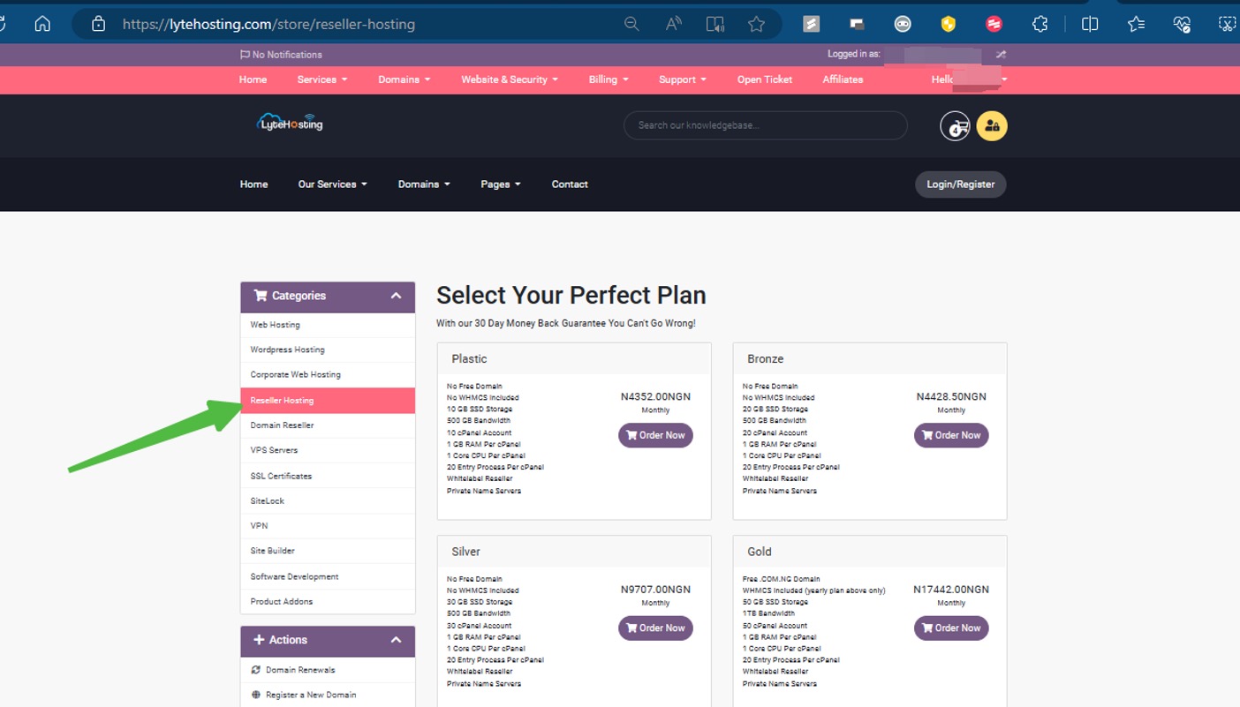Open the red round extension icon
This screenshot has height=707, width=1240.
(994, 24)
